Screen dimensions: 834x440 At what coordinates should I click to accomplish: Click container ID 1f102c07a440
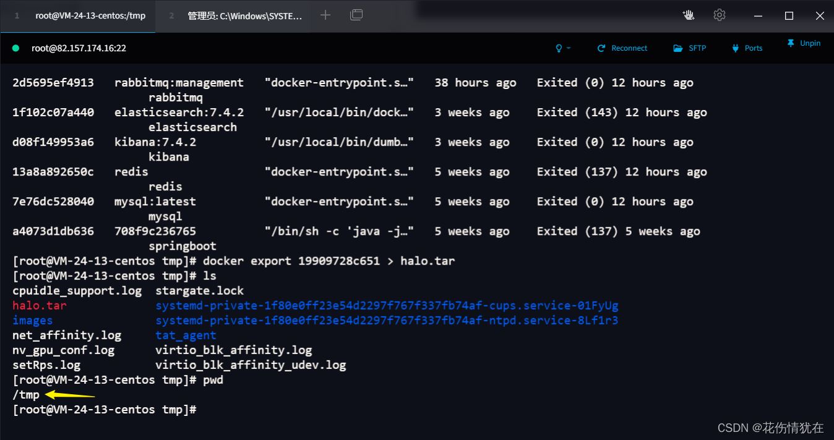click(53, 112)
